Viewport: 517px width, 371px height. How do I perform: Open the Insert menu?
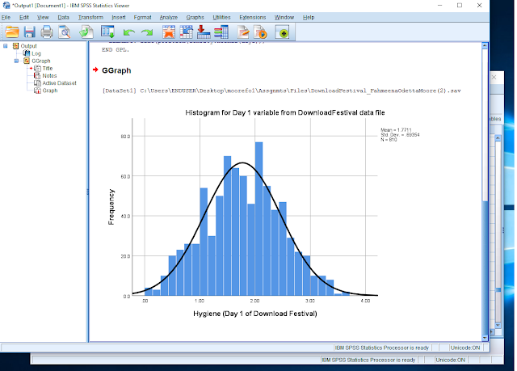click(x=119, y=18)
